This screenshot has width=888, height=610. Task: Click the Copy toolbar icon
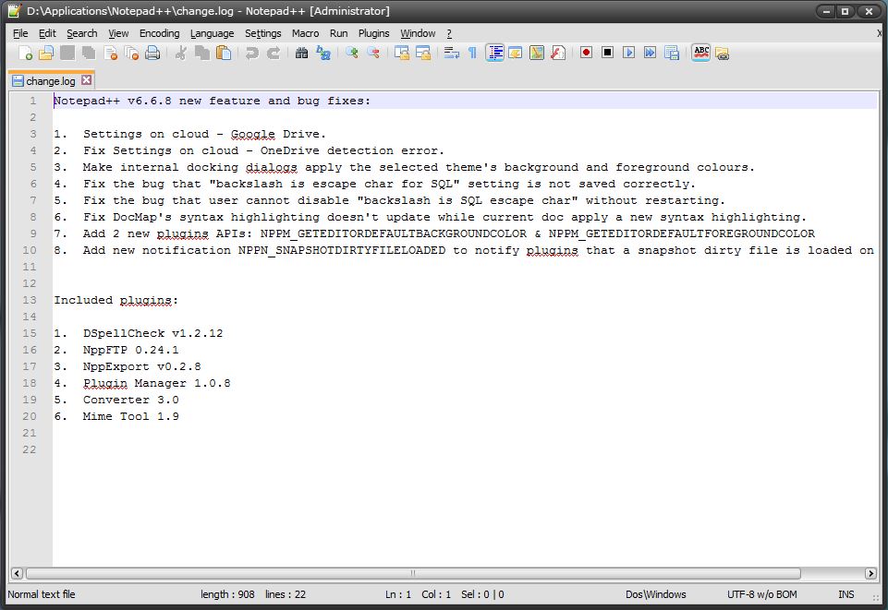[x=202, y=54]
